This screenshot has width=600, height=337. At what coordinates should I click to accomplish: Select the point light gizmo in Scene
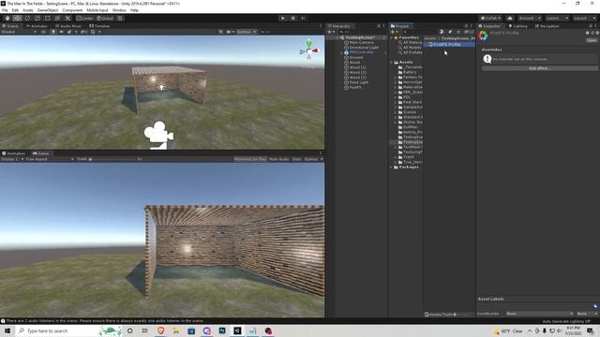coord(161,87)
